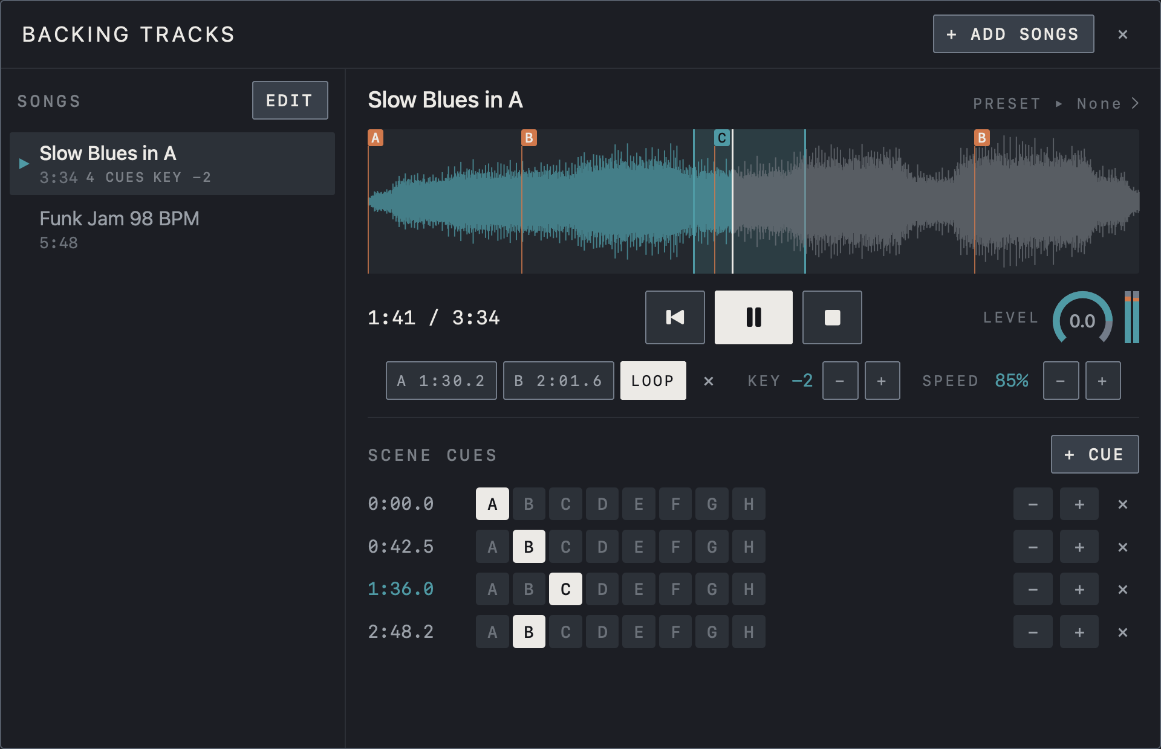
Task: Nudge the 1:36.0 cue later
Action: [x=1079, y=589]
